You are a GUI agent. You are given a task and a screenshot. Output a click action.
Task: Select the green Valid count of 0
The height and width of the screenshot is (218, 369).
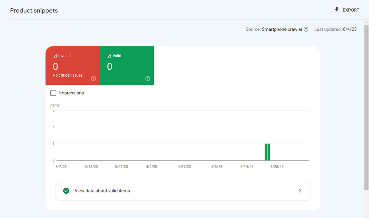tap(109, 66)
